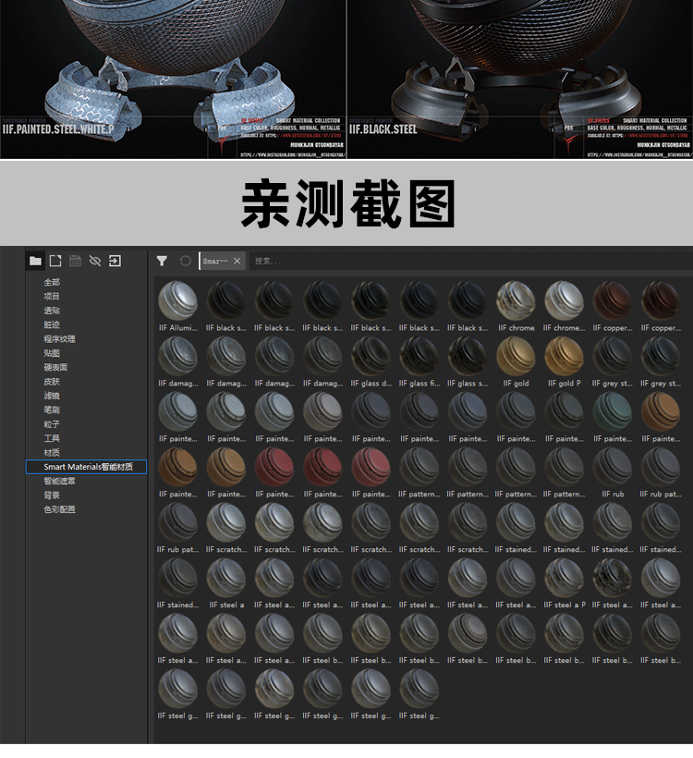693x758 pixels.
Task: Open the 背景 category
Action: (52, 495)
